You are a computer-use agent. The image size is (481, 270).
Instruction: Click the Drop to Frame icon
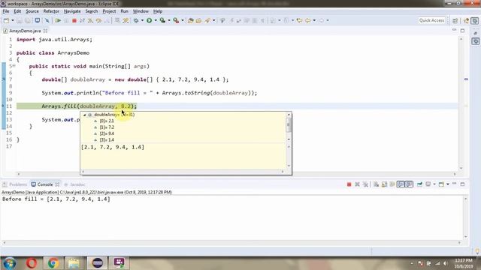pyautogui.click(x=117, y=20)
